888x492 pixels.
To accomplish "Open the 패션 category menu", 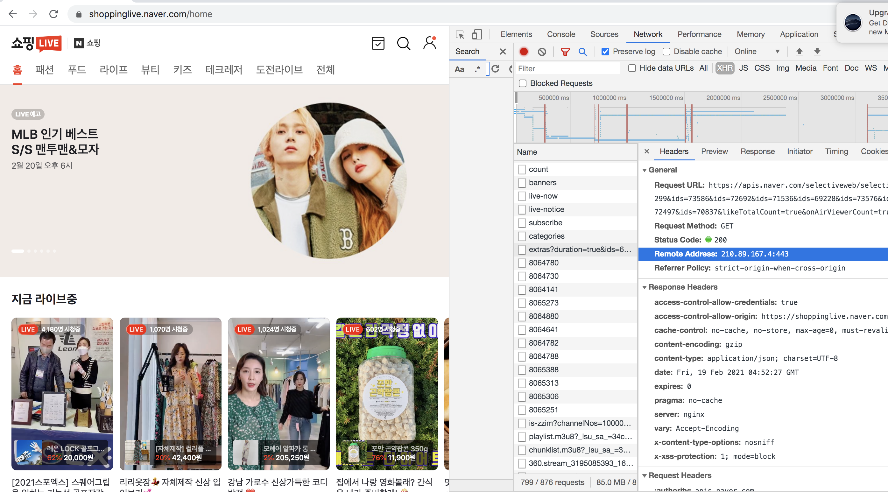I will (x=45, y=70).
